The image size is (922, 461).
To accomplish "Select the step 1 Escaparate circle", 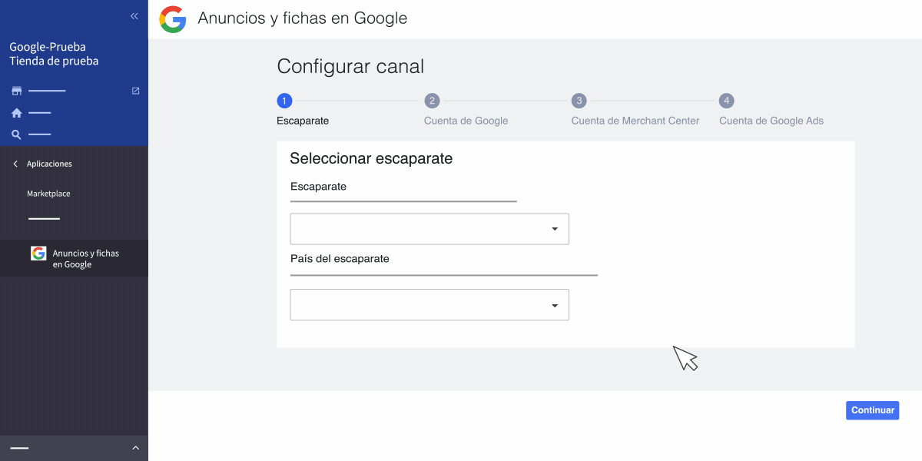I will click(284, 100).
